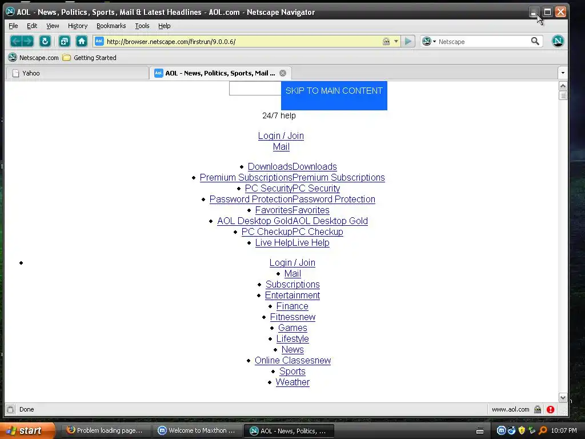Click SKIP TO MAIN CONTENT button

[334, 95]
